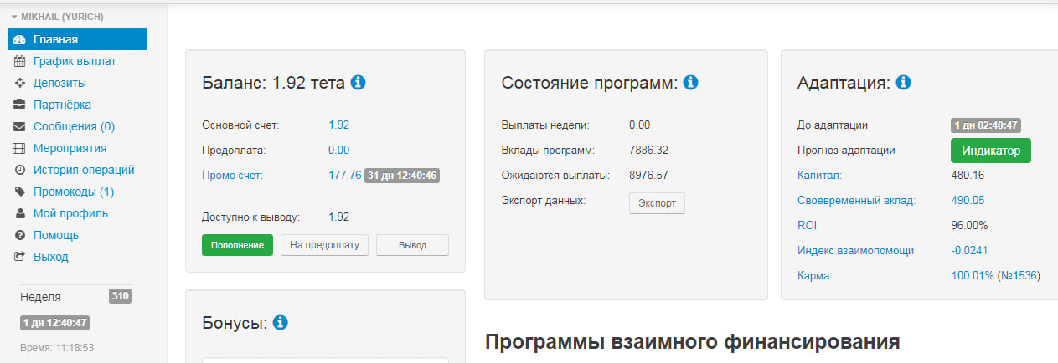Open the green Индикатор forecast button
The image size is (1058, 363).
990,151
